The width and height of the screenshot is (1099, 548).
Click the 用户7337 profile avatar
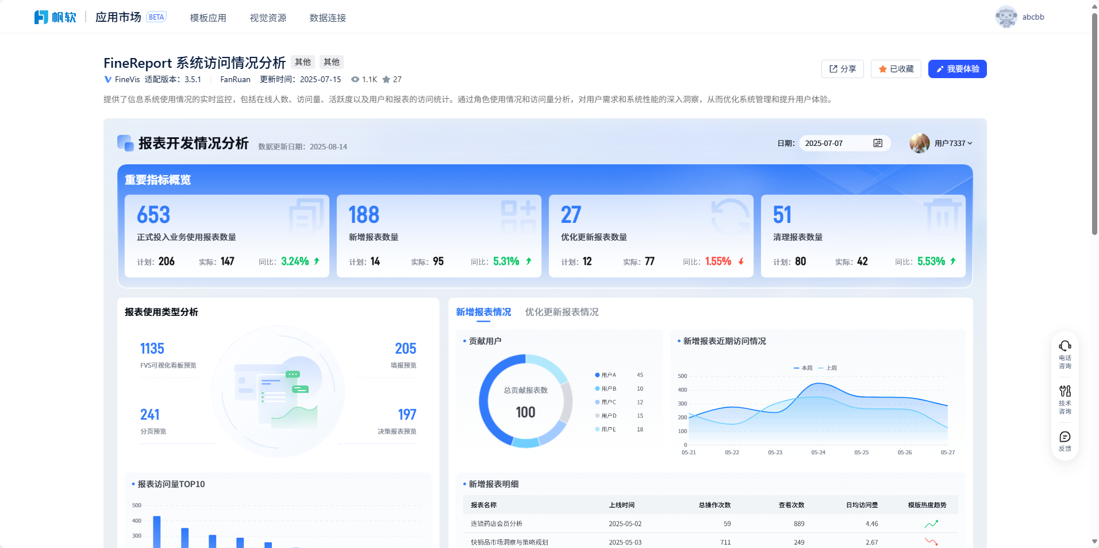pyautogui.click(x=920, y=143)
